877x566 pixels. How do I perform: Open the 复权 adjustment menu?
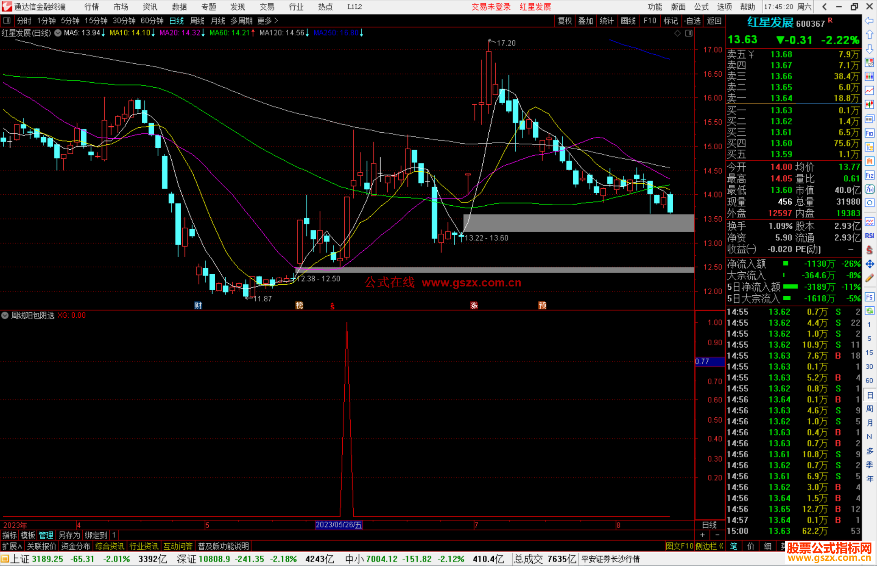[x=565, y=21]
